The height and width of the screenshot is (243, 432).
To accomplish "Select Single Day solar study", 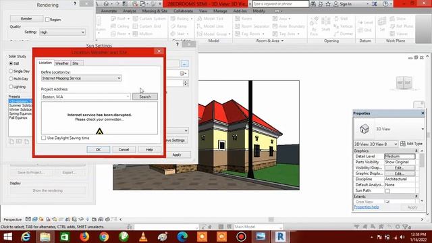I will [x=11, y=71].
